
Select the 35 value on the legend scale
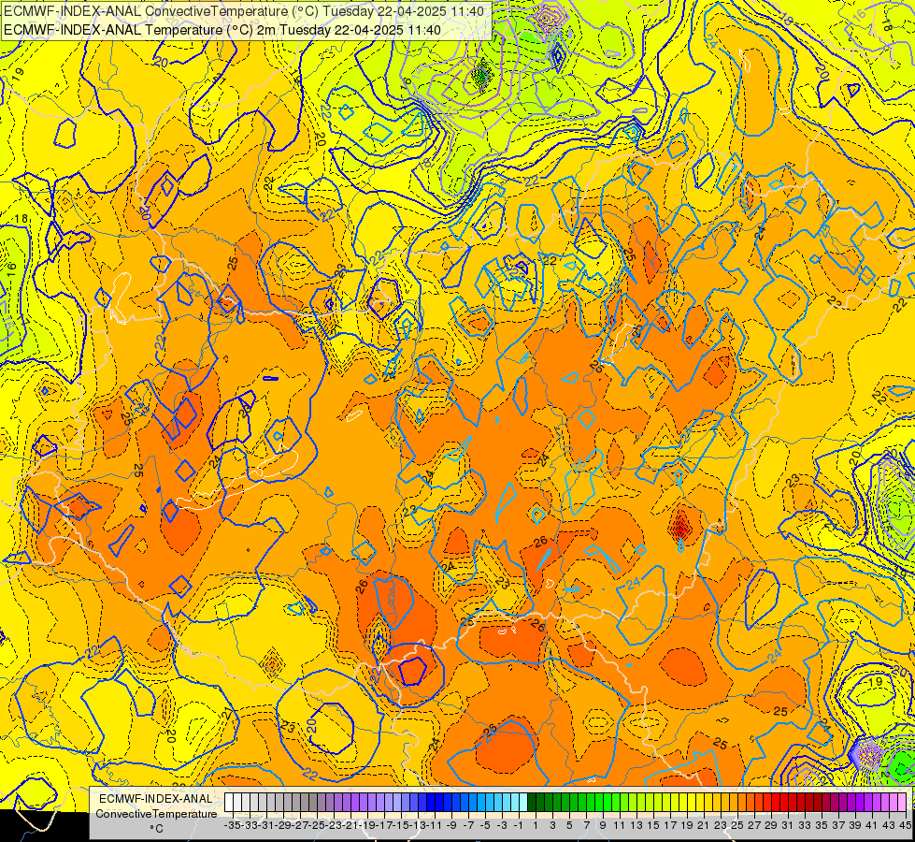(x=822, y=825)
